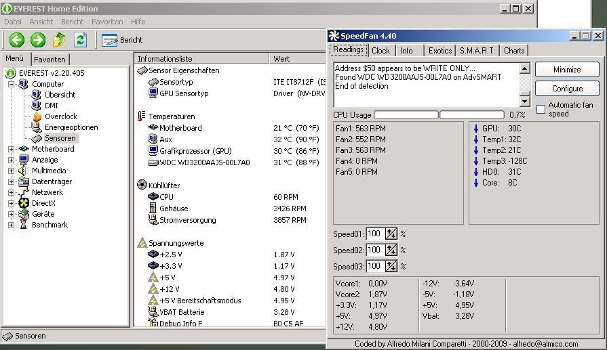The image size is (607, 350).
Task: Expand the Motherboard tree node
Action: 12,149
